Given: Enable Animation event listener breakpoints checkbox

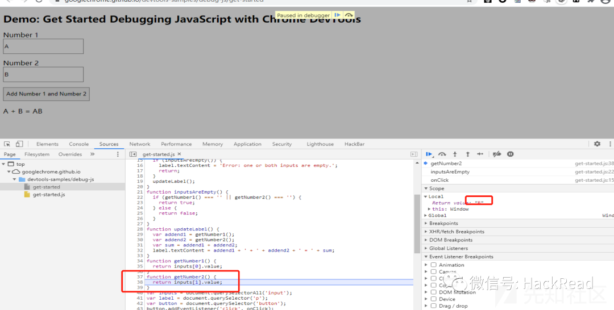Looking at the screenshot, I should tap(433, 265).
